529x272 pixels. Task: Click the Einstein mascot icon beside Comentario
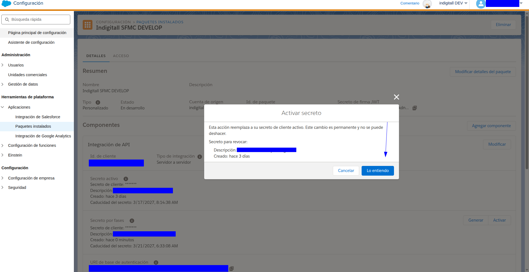point(427,4)
